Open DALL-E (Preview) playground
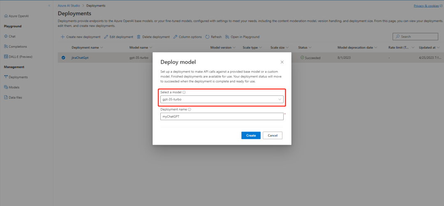The height and width of the screenshot is (206, 444). (18, 57)
